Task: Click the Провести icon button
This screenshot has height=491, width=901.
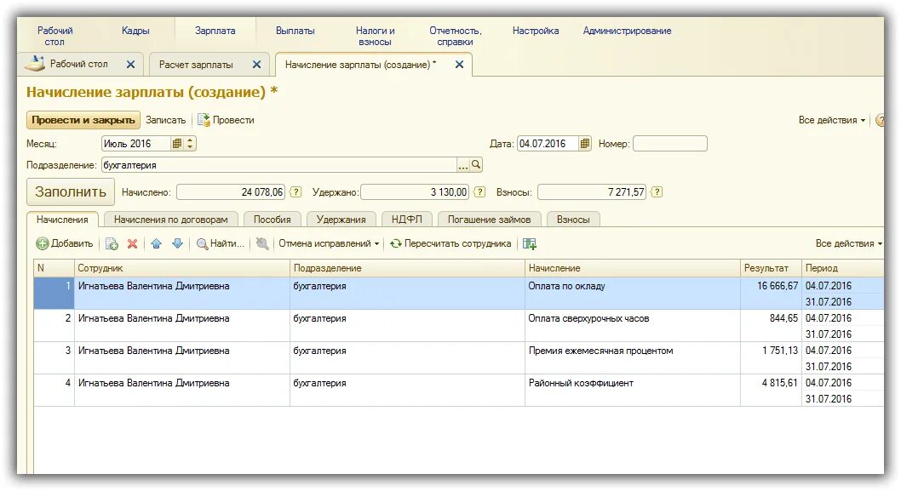Action: tap(226, 120)
